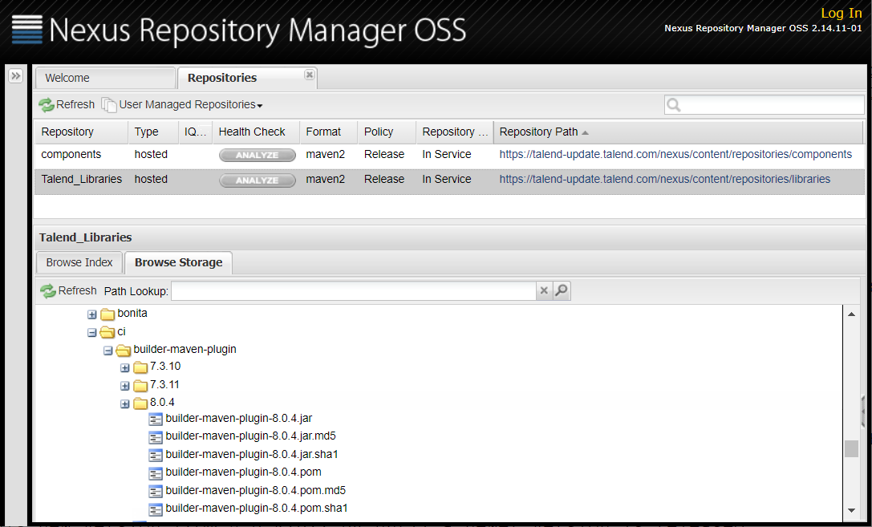Analyze health of components repository

[x=257, y=155]
